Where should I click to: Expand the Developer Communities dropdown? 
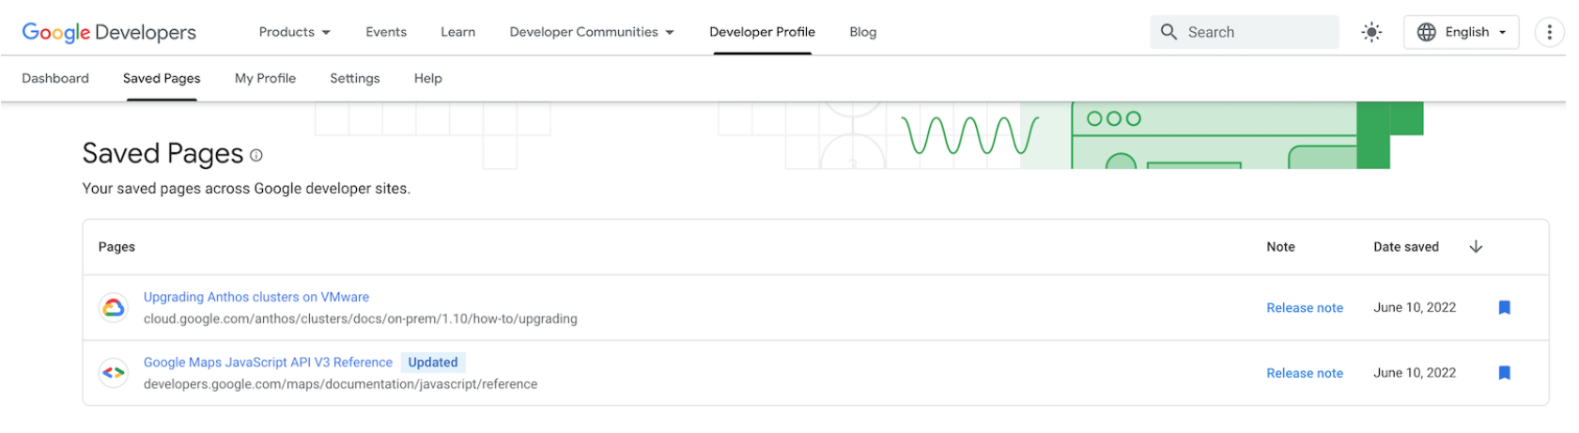[592, 32]
